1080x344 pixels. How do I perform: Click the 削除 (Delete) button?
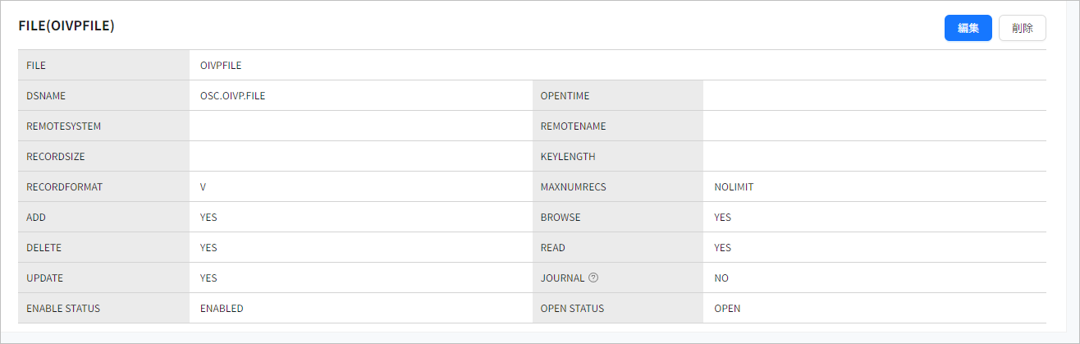click(1022, 28)
